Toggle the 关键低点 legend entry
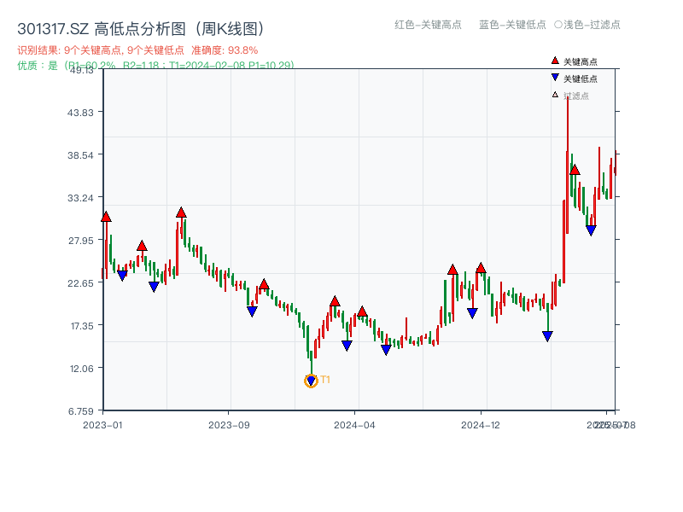 point(574,79)
